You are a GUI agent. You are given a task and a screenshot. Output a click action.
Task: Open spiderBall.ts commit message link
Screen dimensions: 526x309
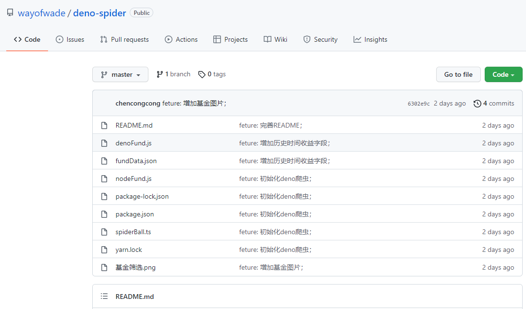[x=275, y=232]
